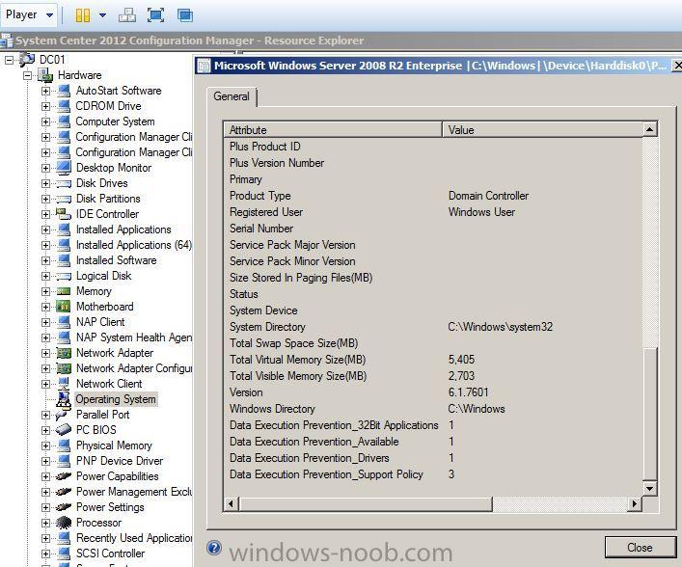Select the Physical Memory tree item
Image resolution: width=682 pixels, height=567 pixels.
pyautogui.click(x=114, y=445)
